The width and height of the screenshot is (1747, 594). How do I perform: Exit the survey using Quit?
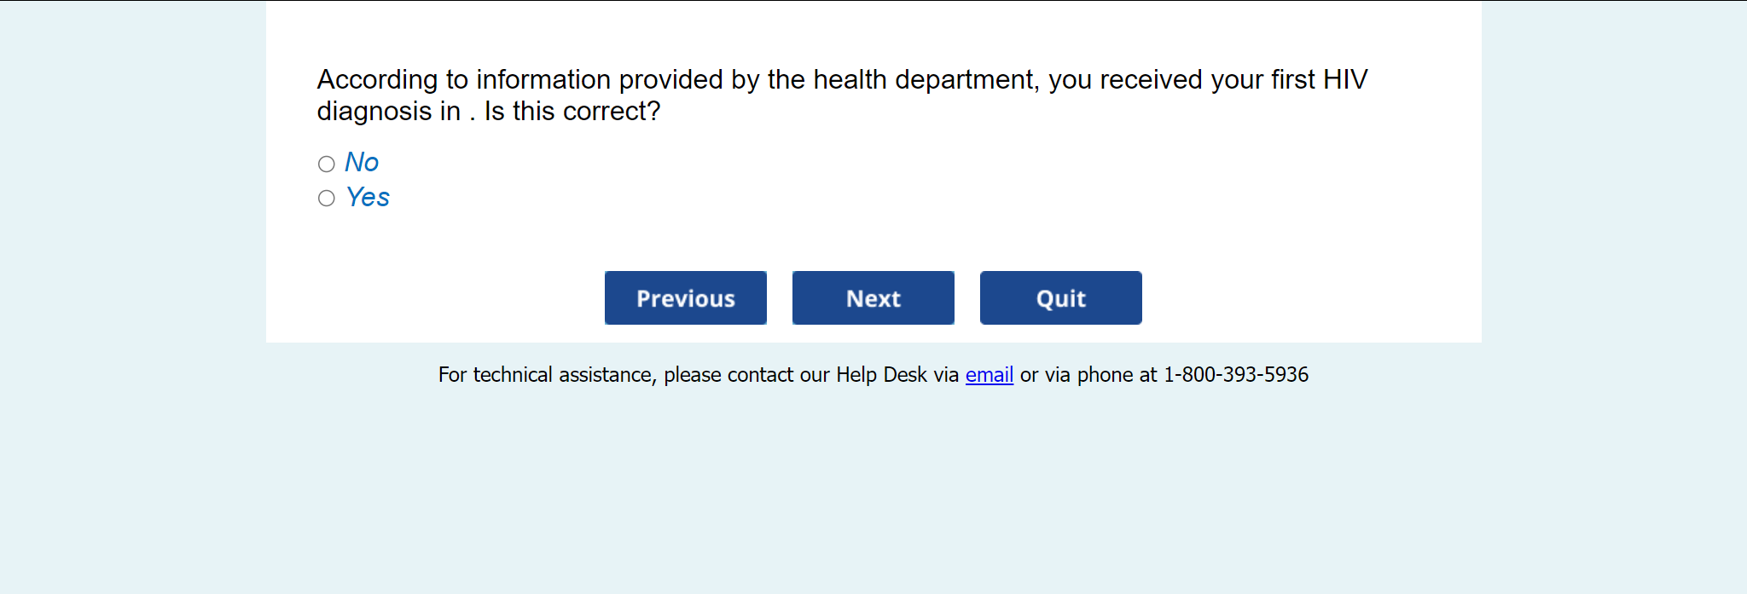(x=1060, y=298)
